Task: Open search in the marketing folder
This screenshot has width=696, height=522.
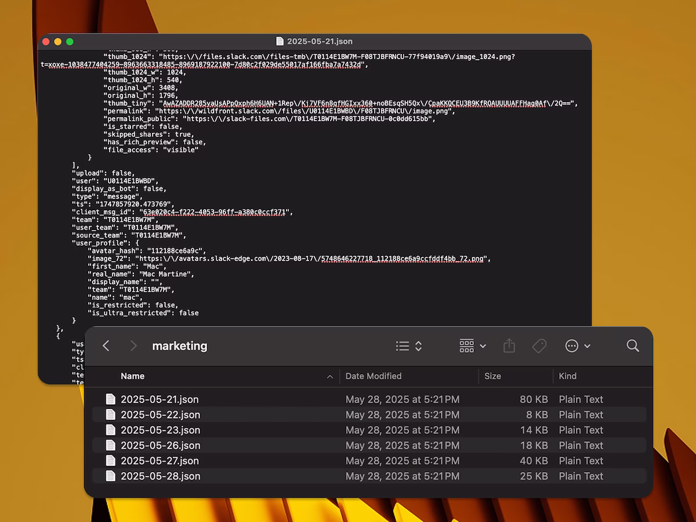Action: 632,346
